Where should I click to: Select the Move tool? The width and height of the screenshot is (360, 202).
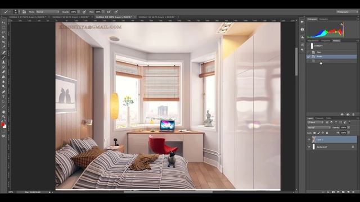click(3, 22)
